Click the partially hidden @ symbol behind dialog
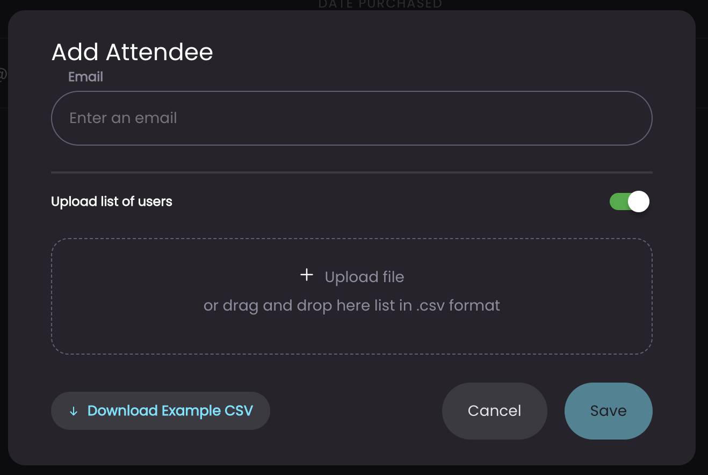The image size is (708, 475). [3, 74]
